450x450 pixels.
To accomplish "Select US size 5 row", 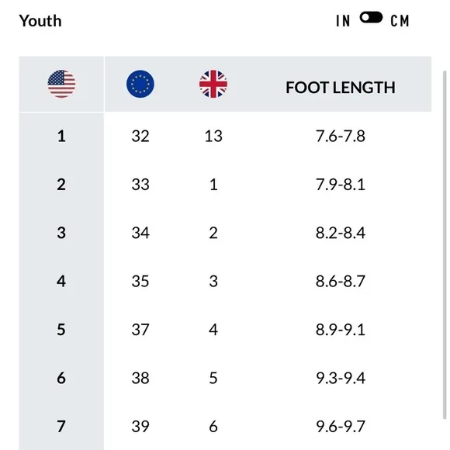I will (x=225, y=330).
